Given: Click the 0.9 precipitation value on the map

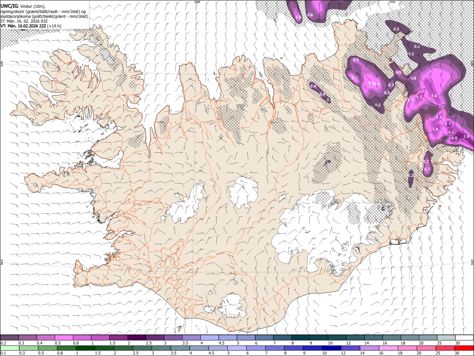Looking at the screenshot, I should pos(411,100).
